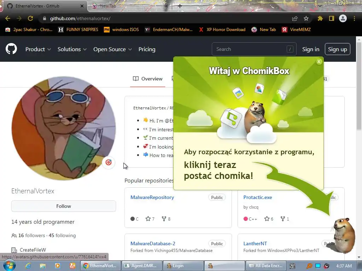
Task: Launch Internet Explorer from the taskbar
Action: [28, 266]
